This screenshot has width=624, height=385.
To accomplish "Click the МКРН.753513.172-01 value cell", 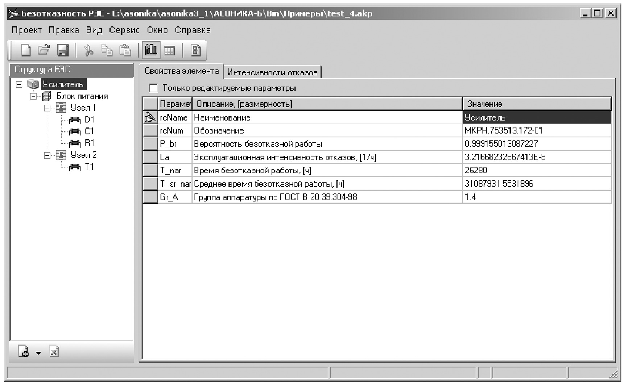I will [x=537, y=130].
